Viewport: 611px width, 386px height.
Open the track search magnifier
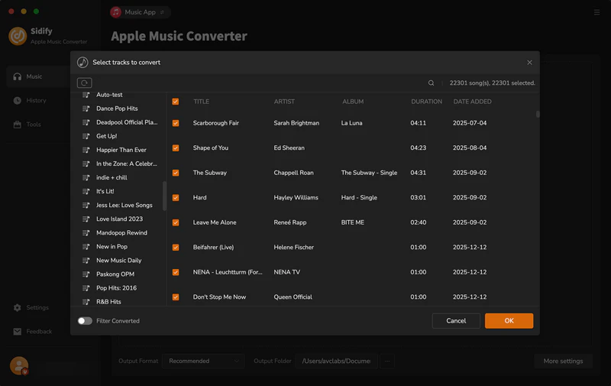431,83
